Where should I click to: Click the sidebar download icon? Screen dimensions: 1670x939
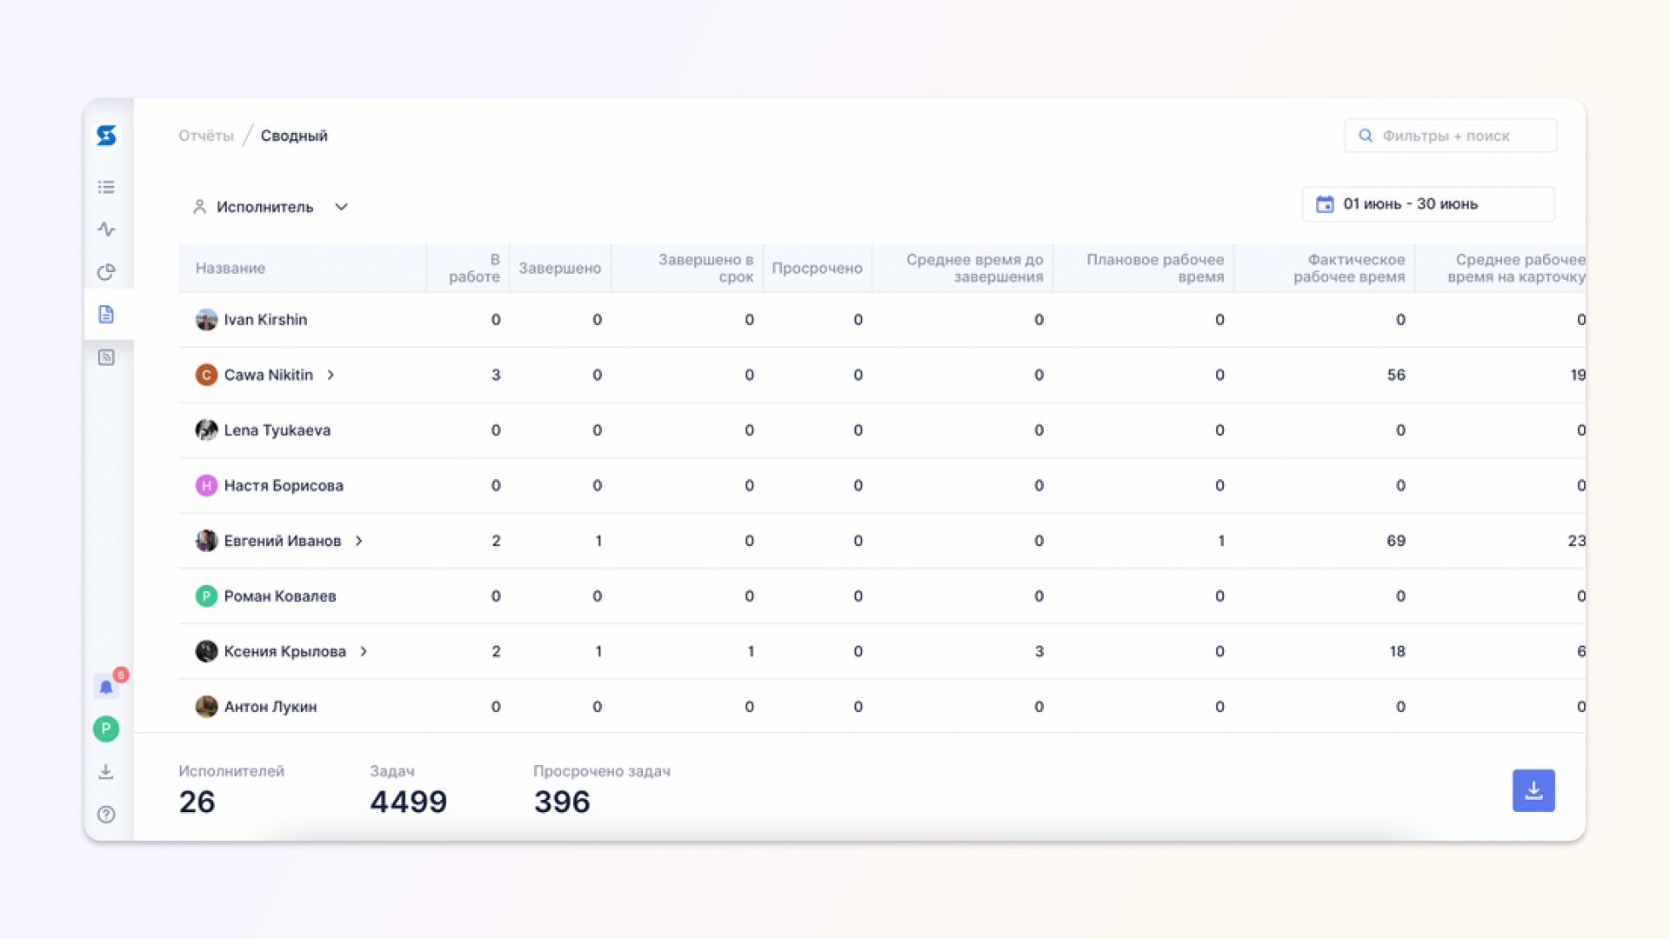tap(106, 772)
